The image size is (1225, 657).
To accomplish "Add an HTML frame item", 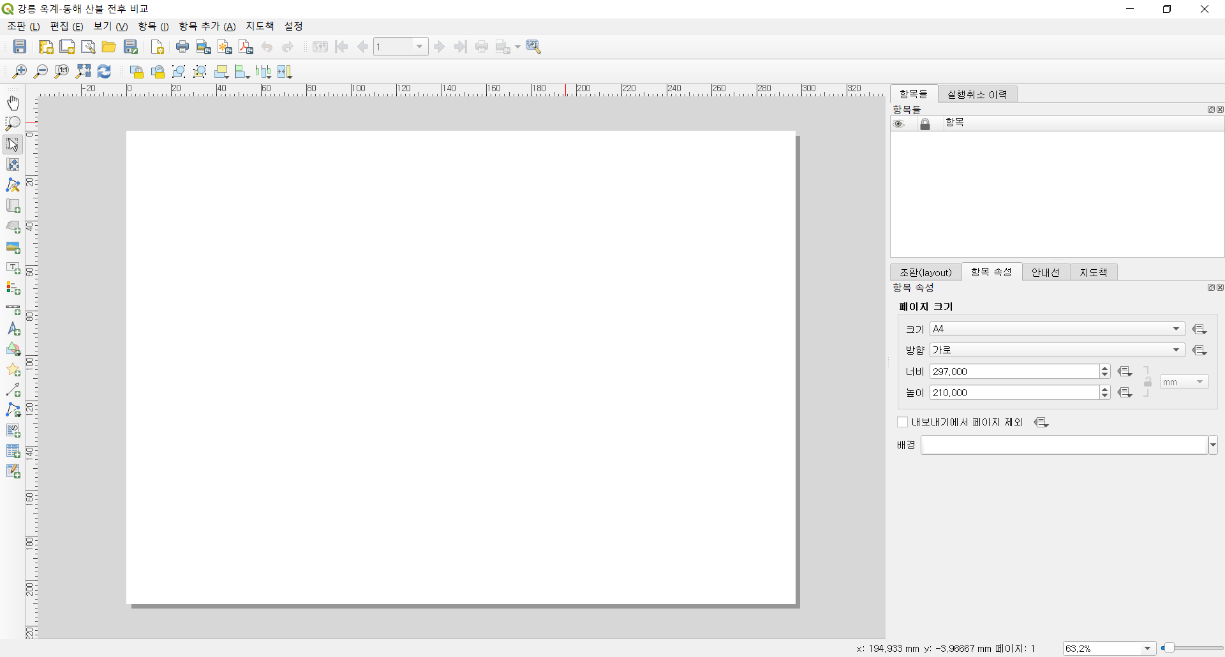I will 13,431.
